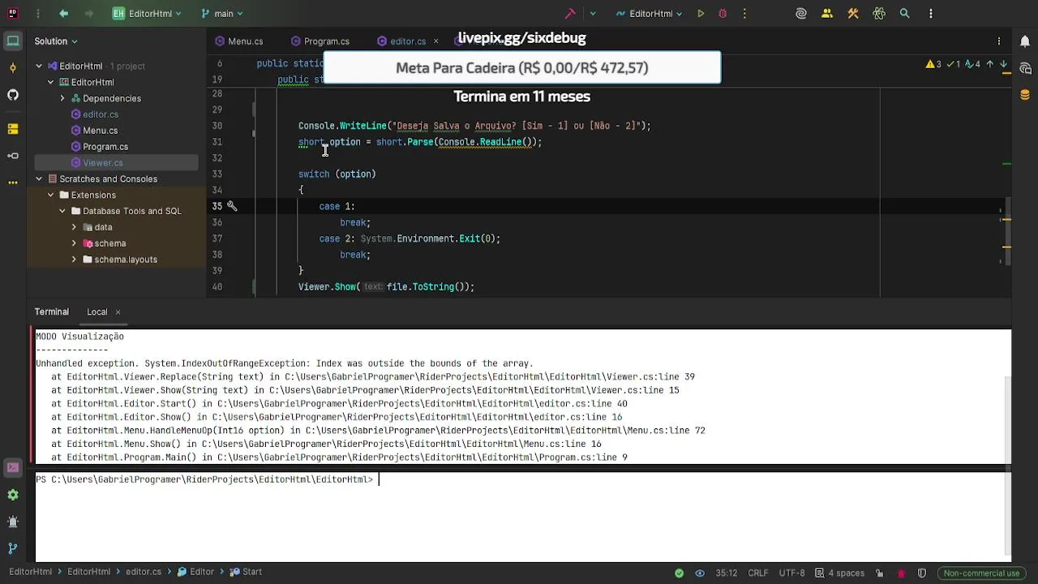Click line:column 35:12 indicator
The width and height of the screenshot is (1038, 584).
coord(727,573)
